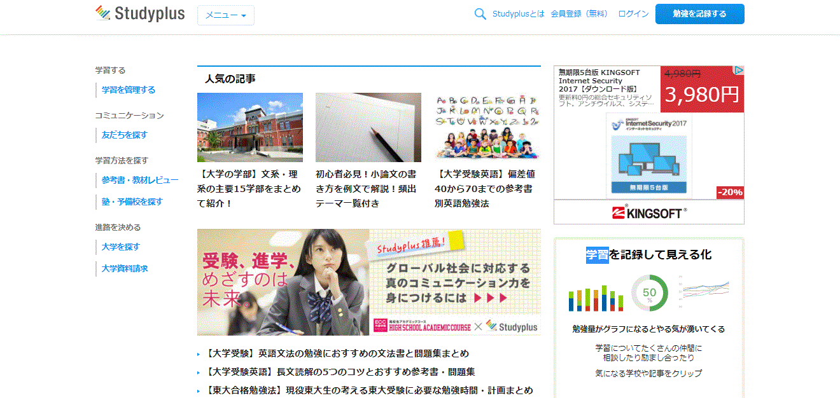Click the pencil and paper article thumbnail
This screenshot has height=398, width=840.
point(368,127)
